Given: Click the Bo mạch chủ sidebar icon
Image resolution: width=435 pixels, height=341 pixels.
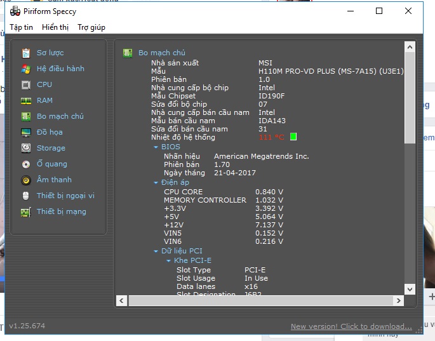Looking at the screenshot, I should [26, 117].
